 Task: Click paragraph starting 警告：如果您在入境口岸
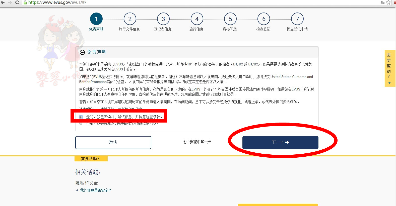tap(189, 102)
